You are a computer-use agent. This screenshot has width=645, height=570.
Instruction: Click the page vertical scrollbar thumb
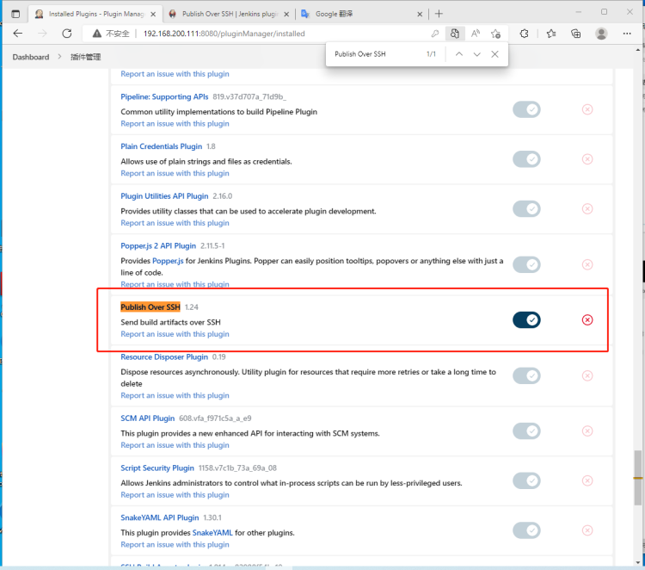(637, 478)
